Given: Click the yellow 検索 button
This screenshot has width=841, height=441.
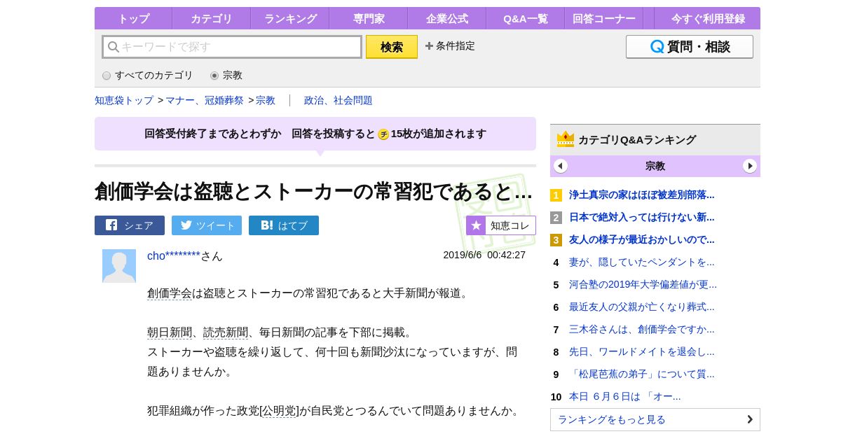Looking at the screenshot, I should coord(392,47).
